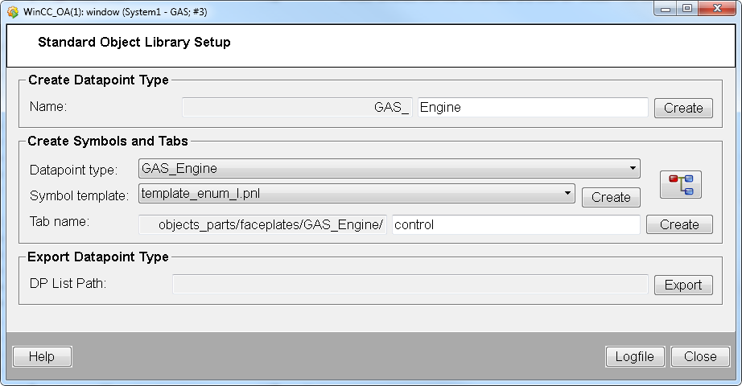Minimize the WinCC OA window

666,8
